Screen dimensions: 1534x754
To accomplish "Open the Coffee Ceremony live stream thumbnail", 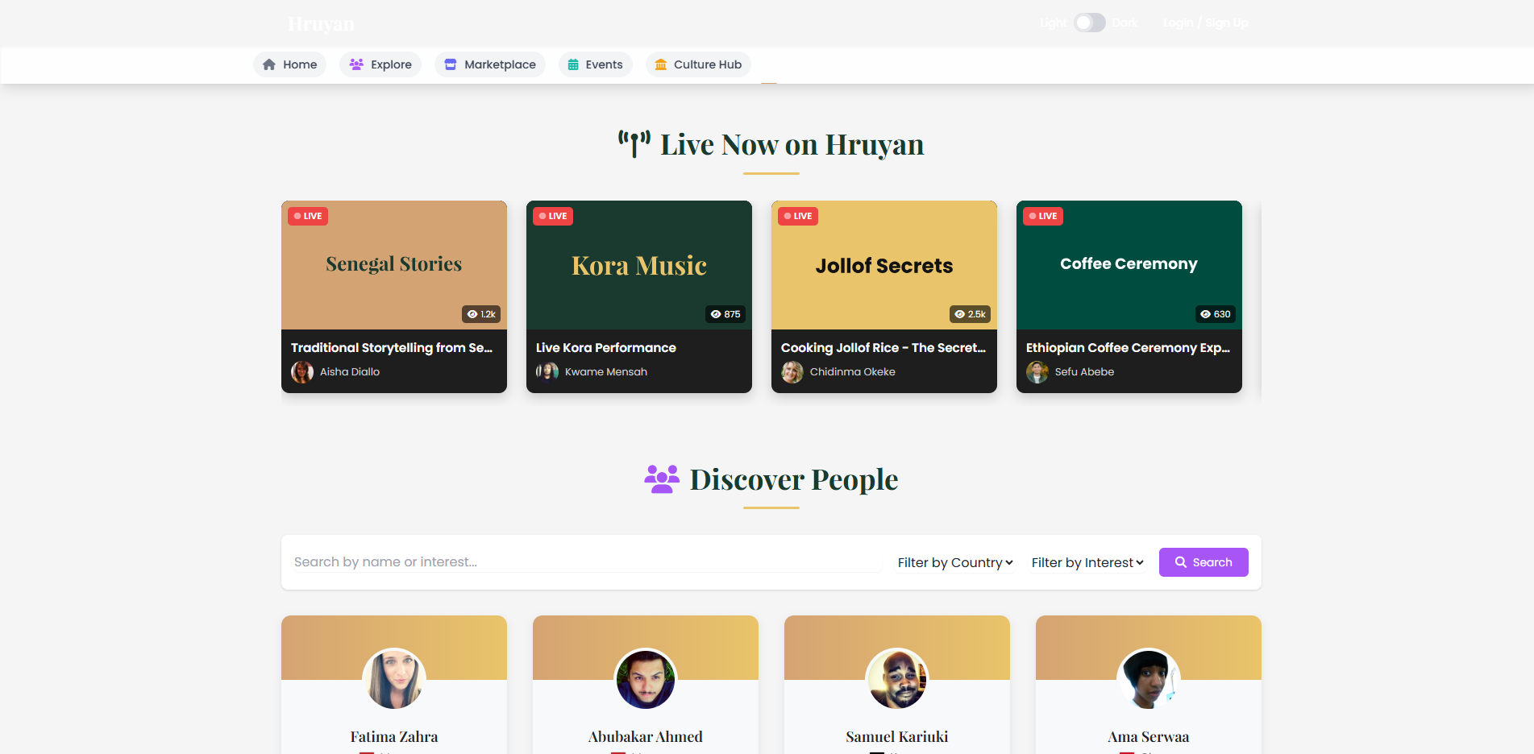I will [x=1129, y=265].
